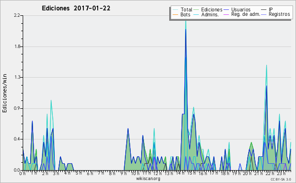Click the '7 h' x-axis label
The height and width of the screenshot is (183, 296).
pos(101,173)
